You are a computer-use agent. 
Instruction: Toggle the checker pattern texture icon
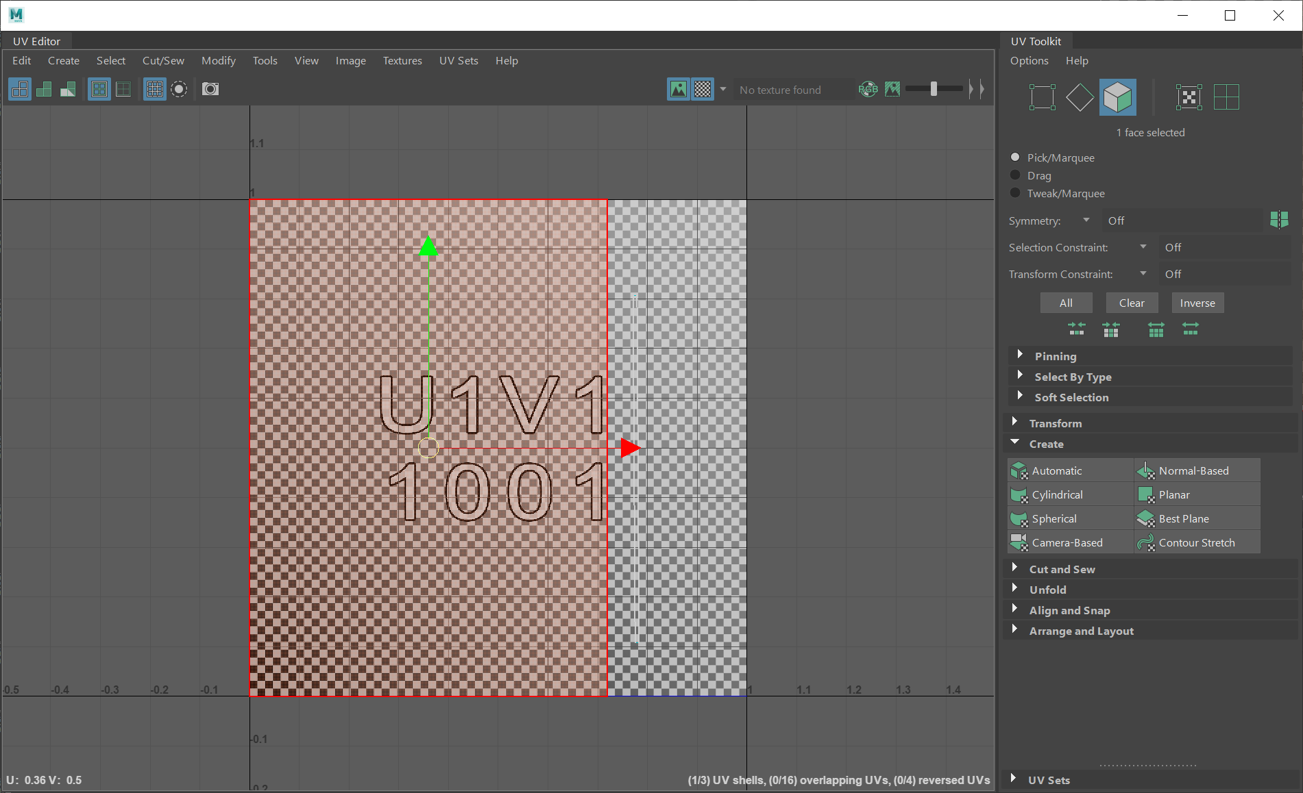pos(703,89)
